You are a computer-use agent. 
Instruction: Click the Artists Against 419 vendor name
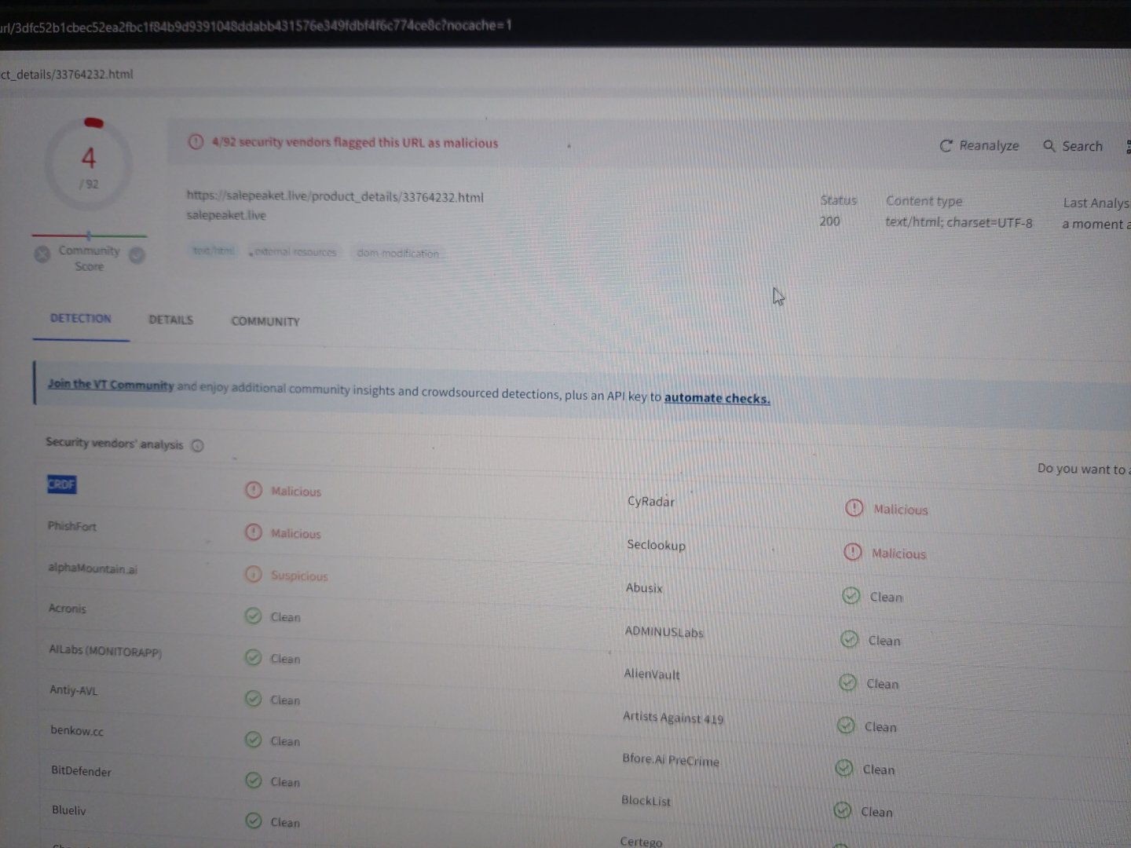click(673, 717)
